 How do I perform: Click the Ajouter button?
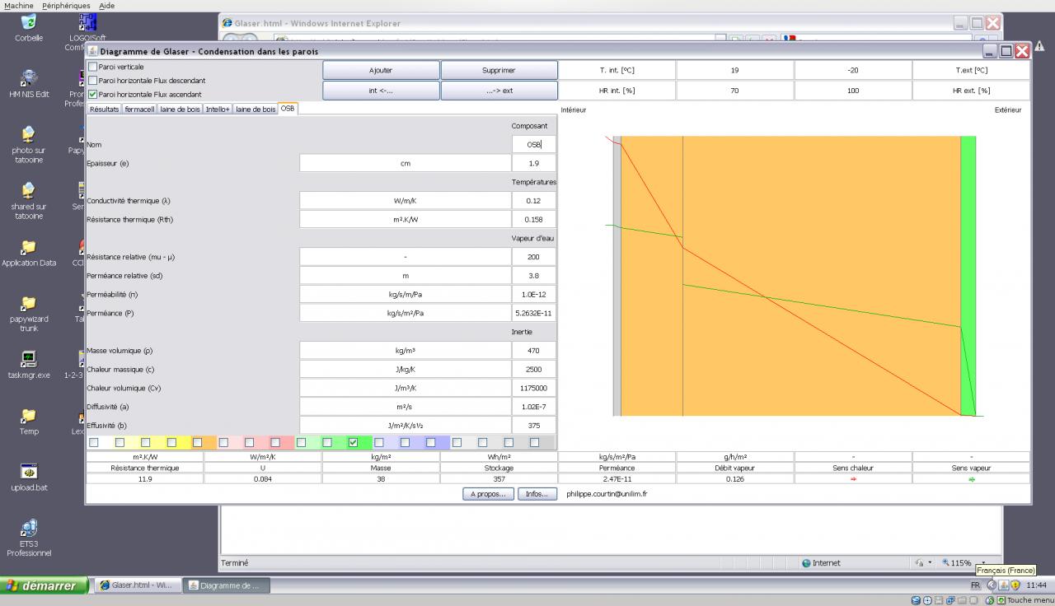click(x=381, y=70)
